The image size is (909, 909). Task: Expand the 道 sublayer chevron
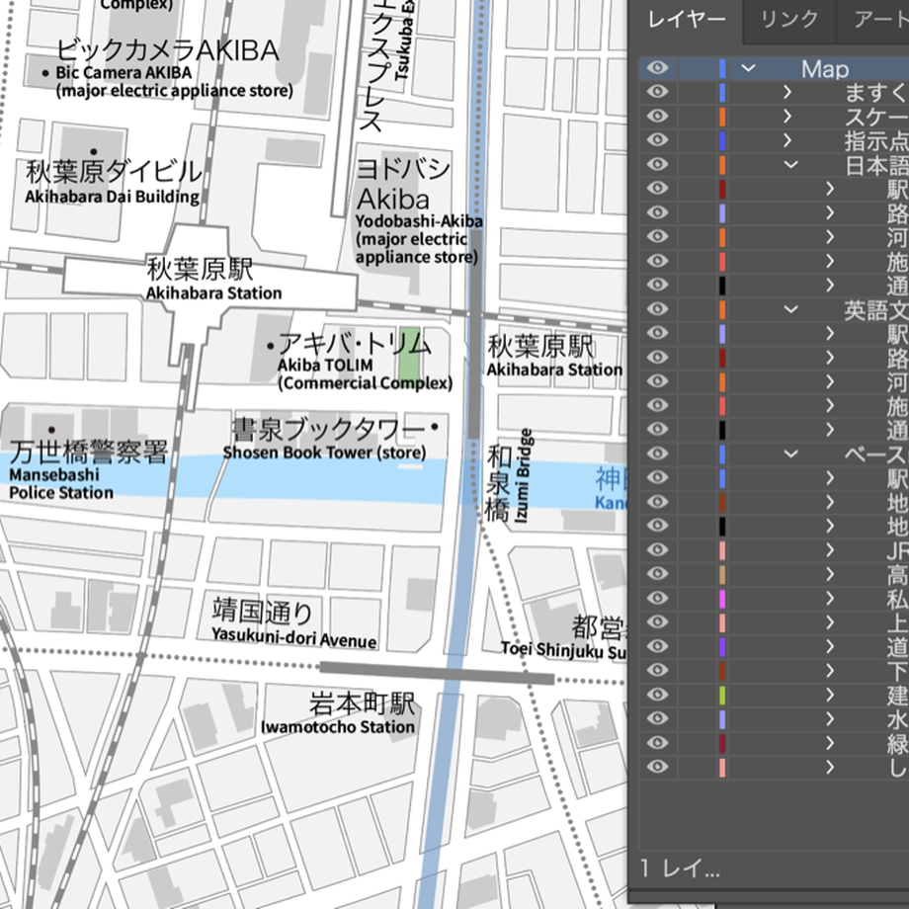(x=830, y=646)
